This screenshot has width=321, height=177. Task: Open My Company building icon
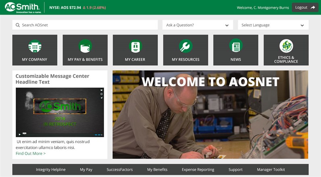pos(35,46)
